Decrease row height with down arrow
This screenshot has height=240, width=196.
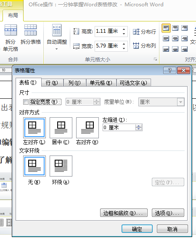point(124,34)
